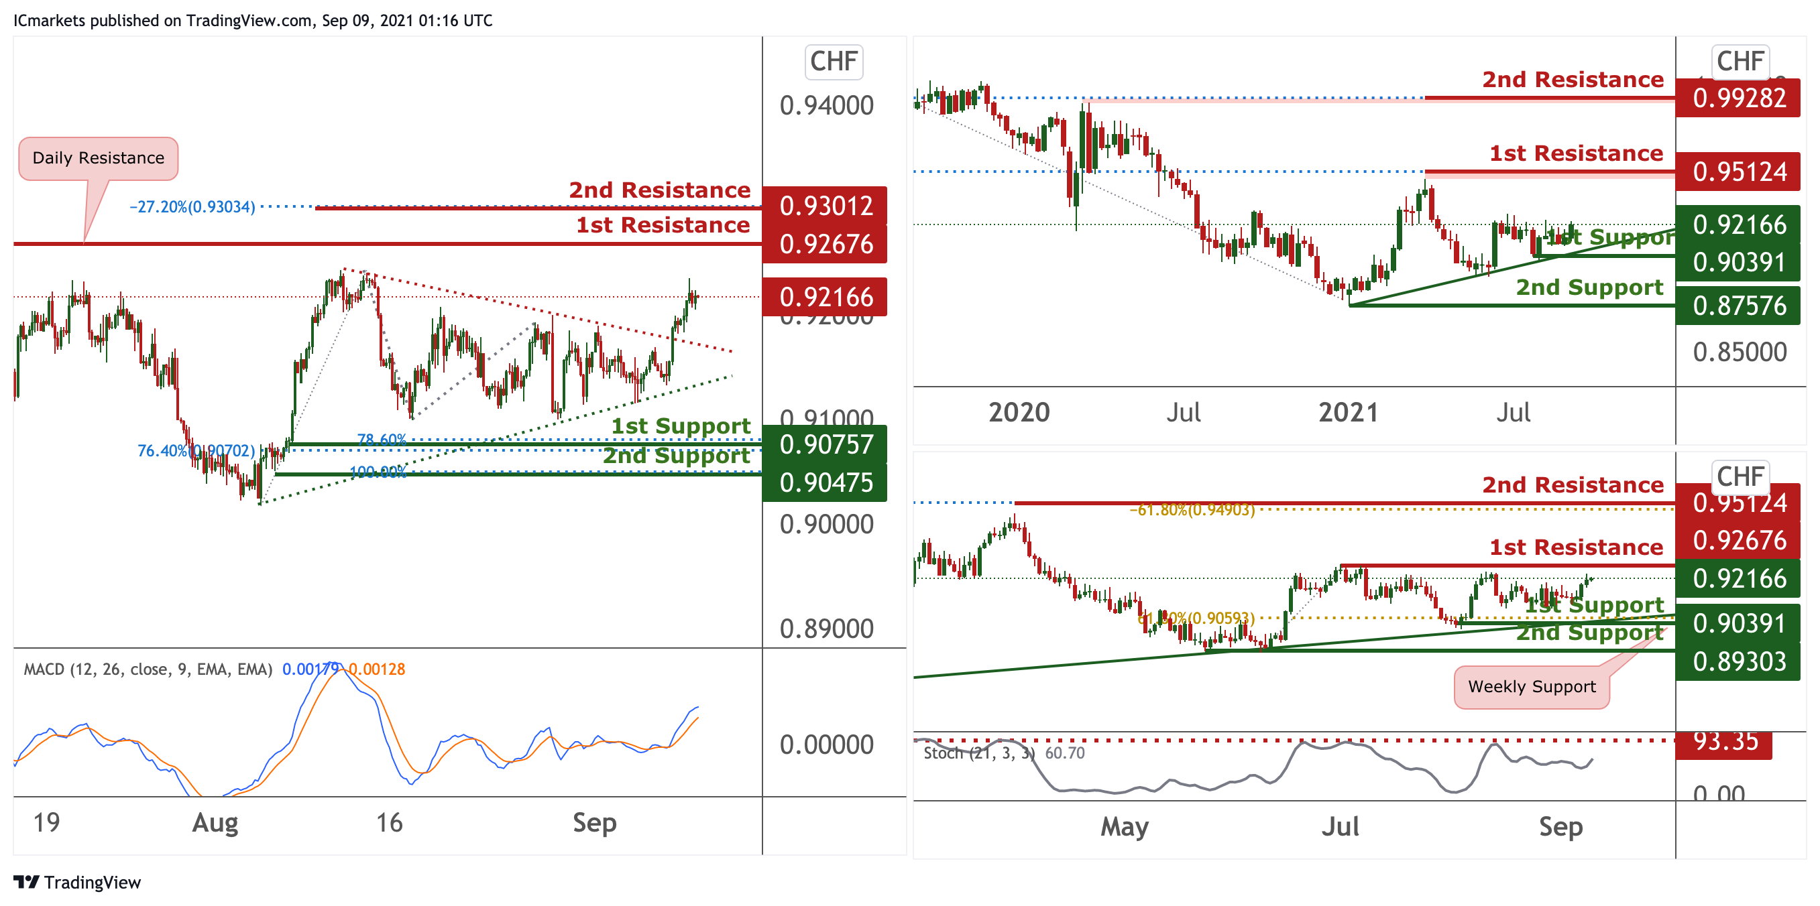Click the 0.89303 support price tag
Image resolution: width=1820 pixels, height=906 pixels.
click(x=1738, y=661)
